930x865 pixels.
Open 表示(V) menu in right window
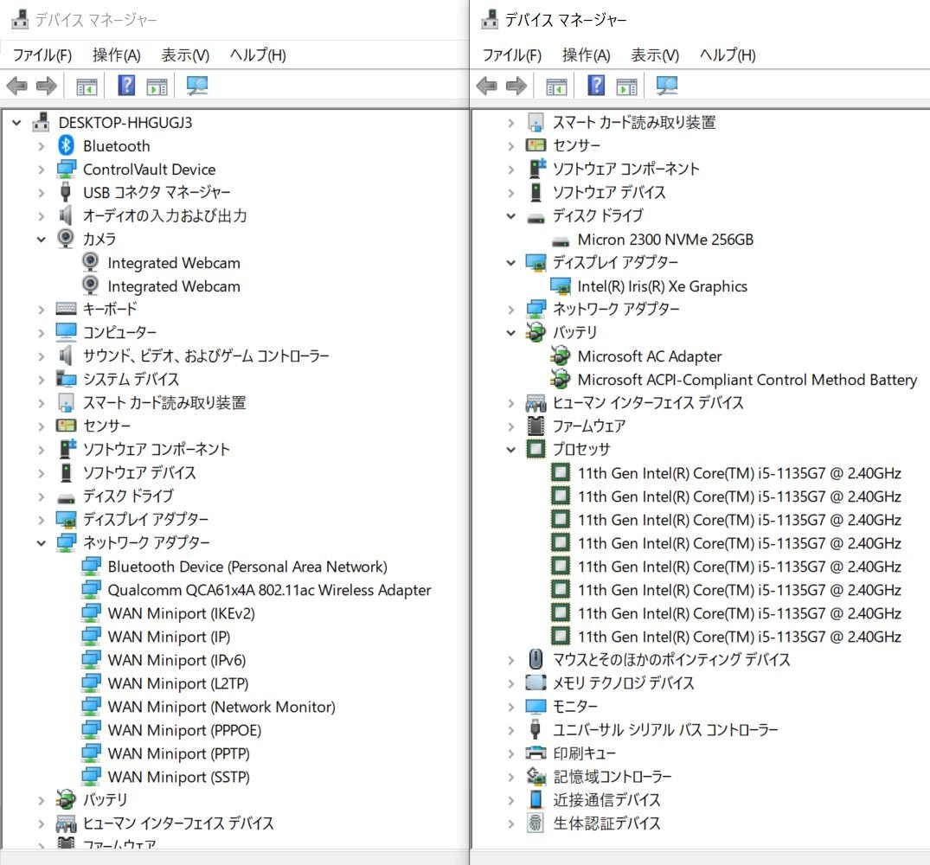pos(655,55)
